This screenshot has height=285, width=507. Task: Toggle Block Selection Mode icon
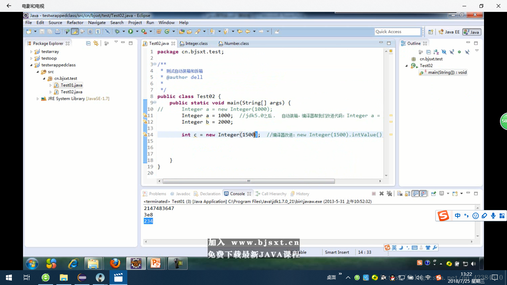90,32
